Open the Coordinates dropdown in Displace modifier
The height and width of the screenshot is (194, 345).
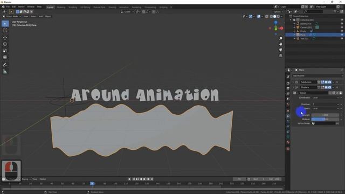click(326, 98)
